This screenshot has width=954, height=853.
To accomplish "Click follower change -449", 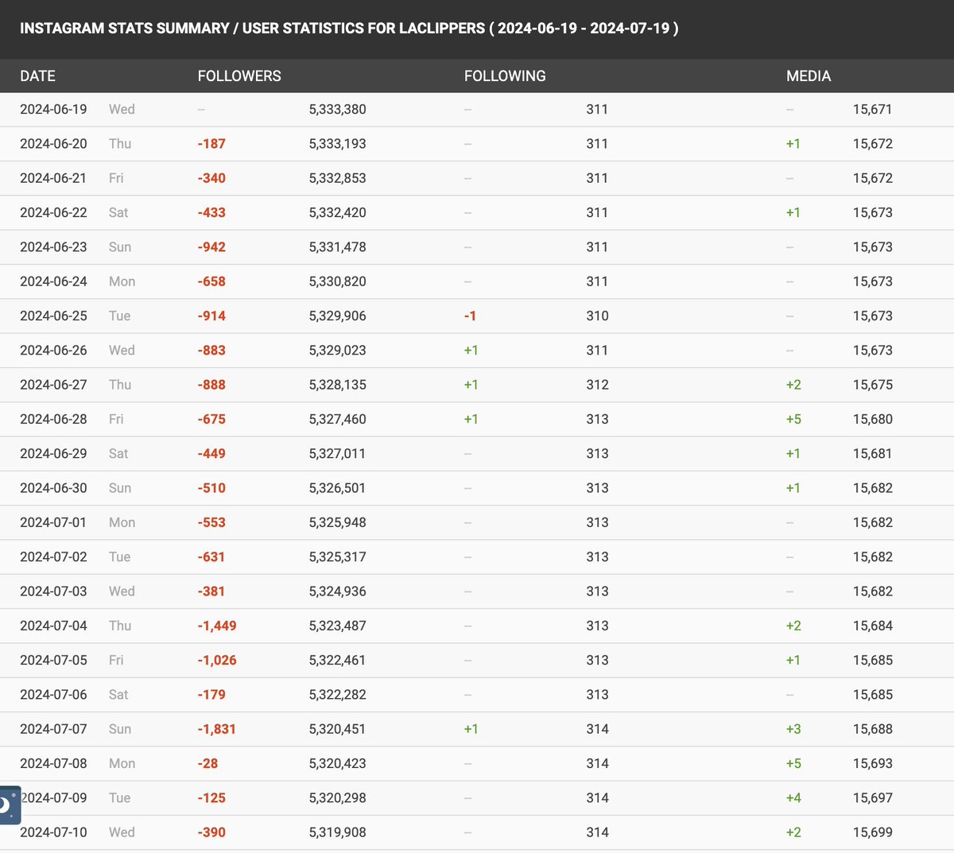I will tap(211, 454).
